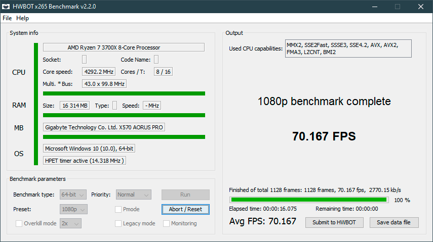The width and height of the screenshot is (433, 242).
Task: Toggle the Overkill mode checkbox
Action: 19,223
